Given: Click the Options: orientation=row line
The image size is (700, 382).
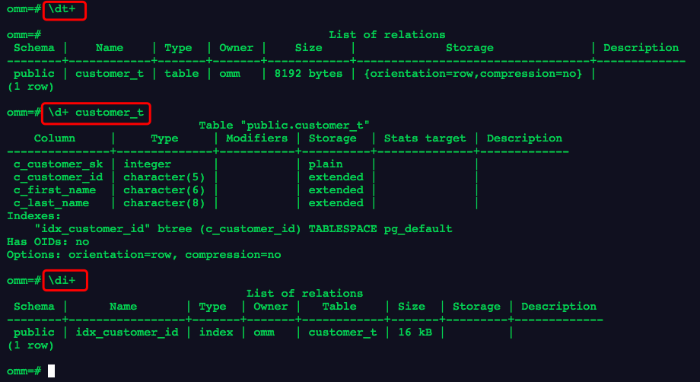Looking at the screenshot, I should point(144,255).
